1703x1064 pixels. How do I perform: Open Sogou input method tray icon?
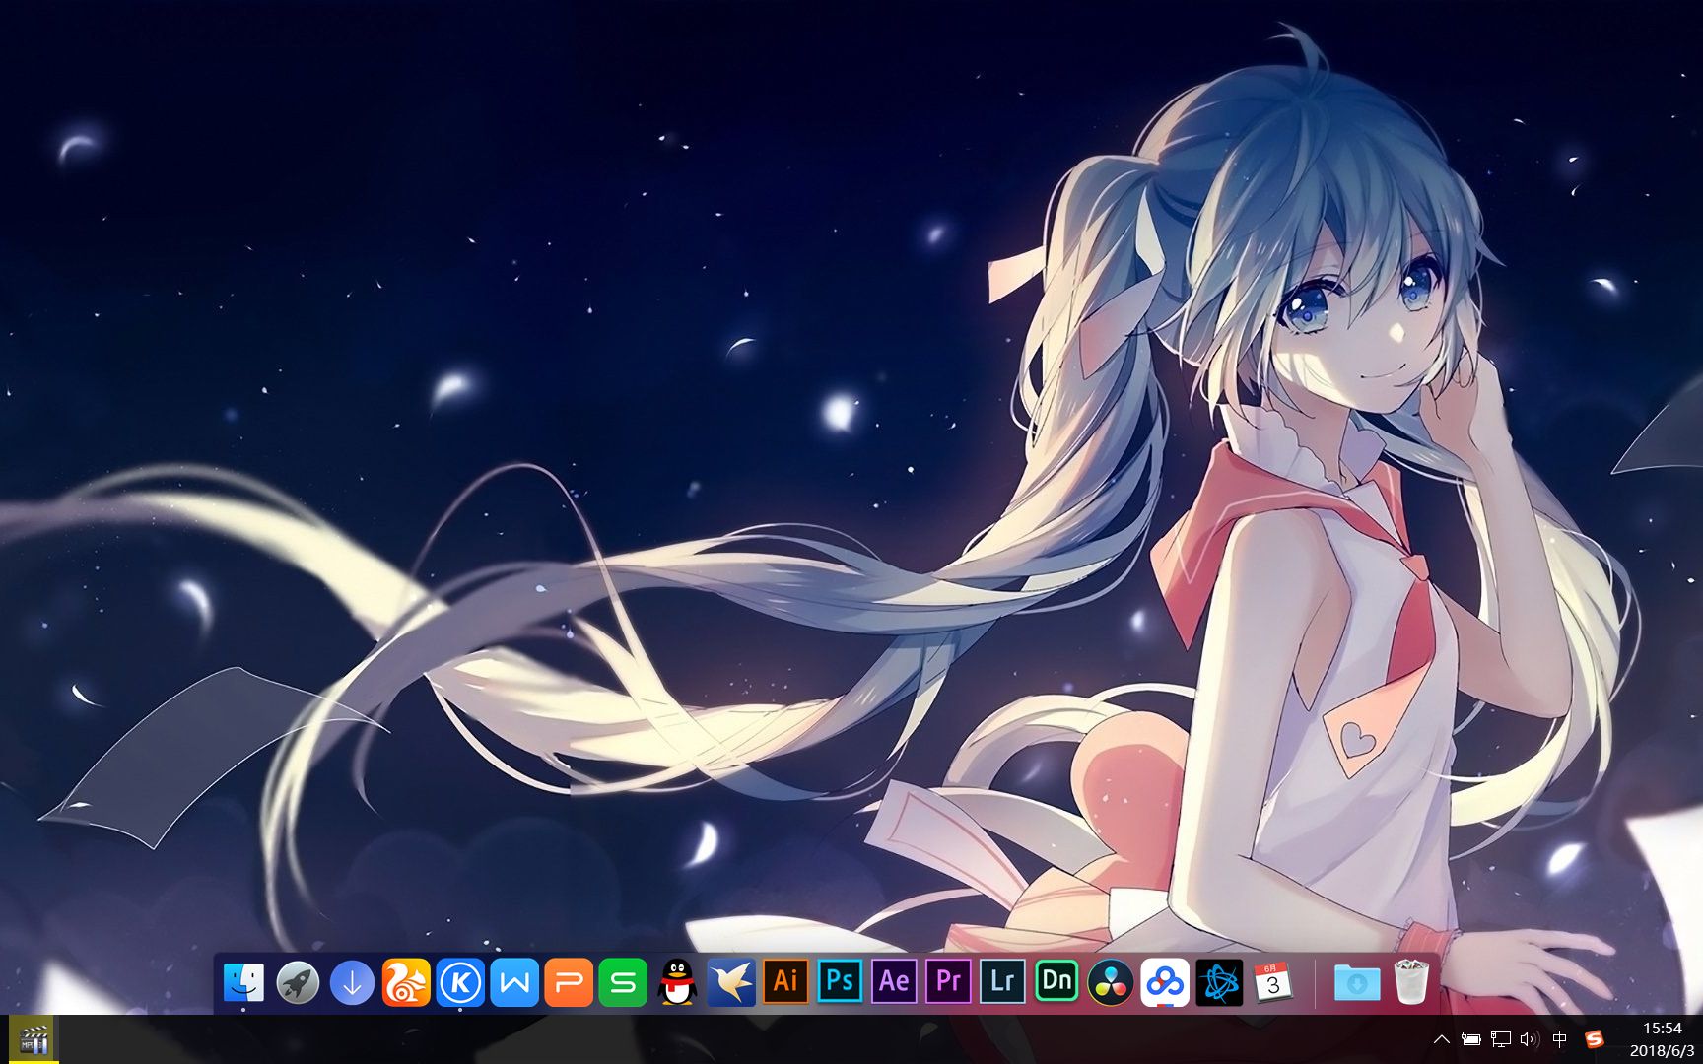point(1594,1039)
